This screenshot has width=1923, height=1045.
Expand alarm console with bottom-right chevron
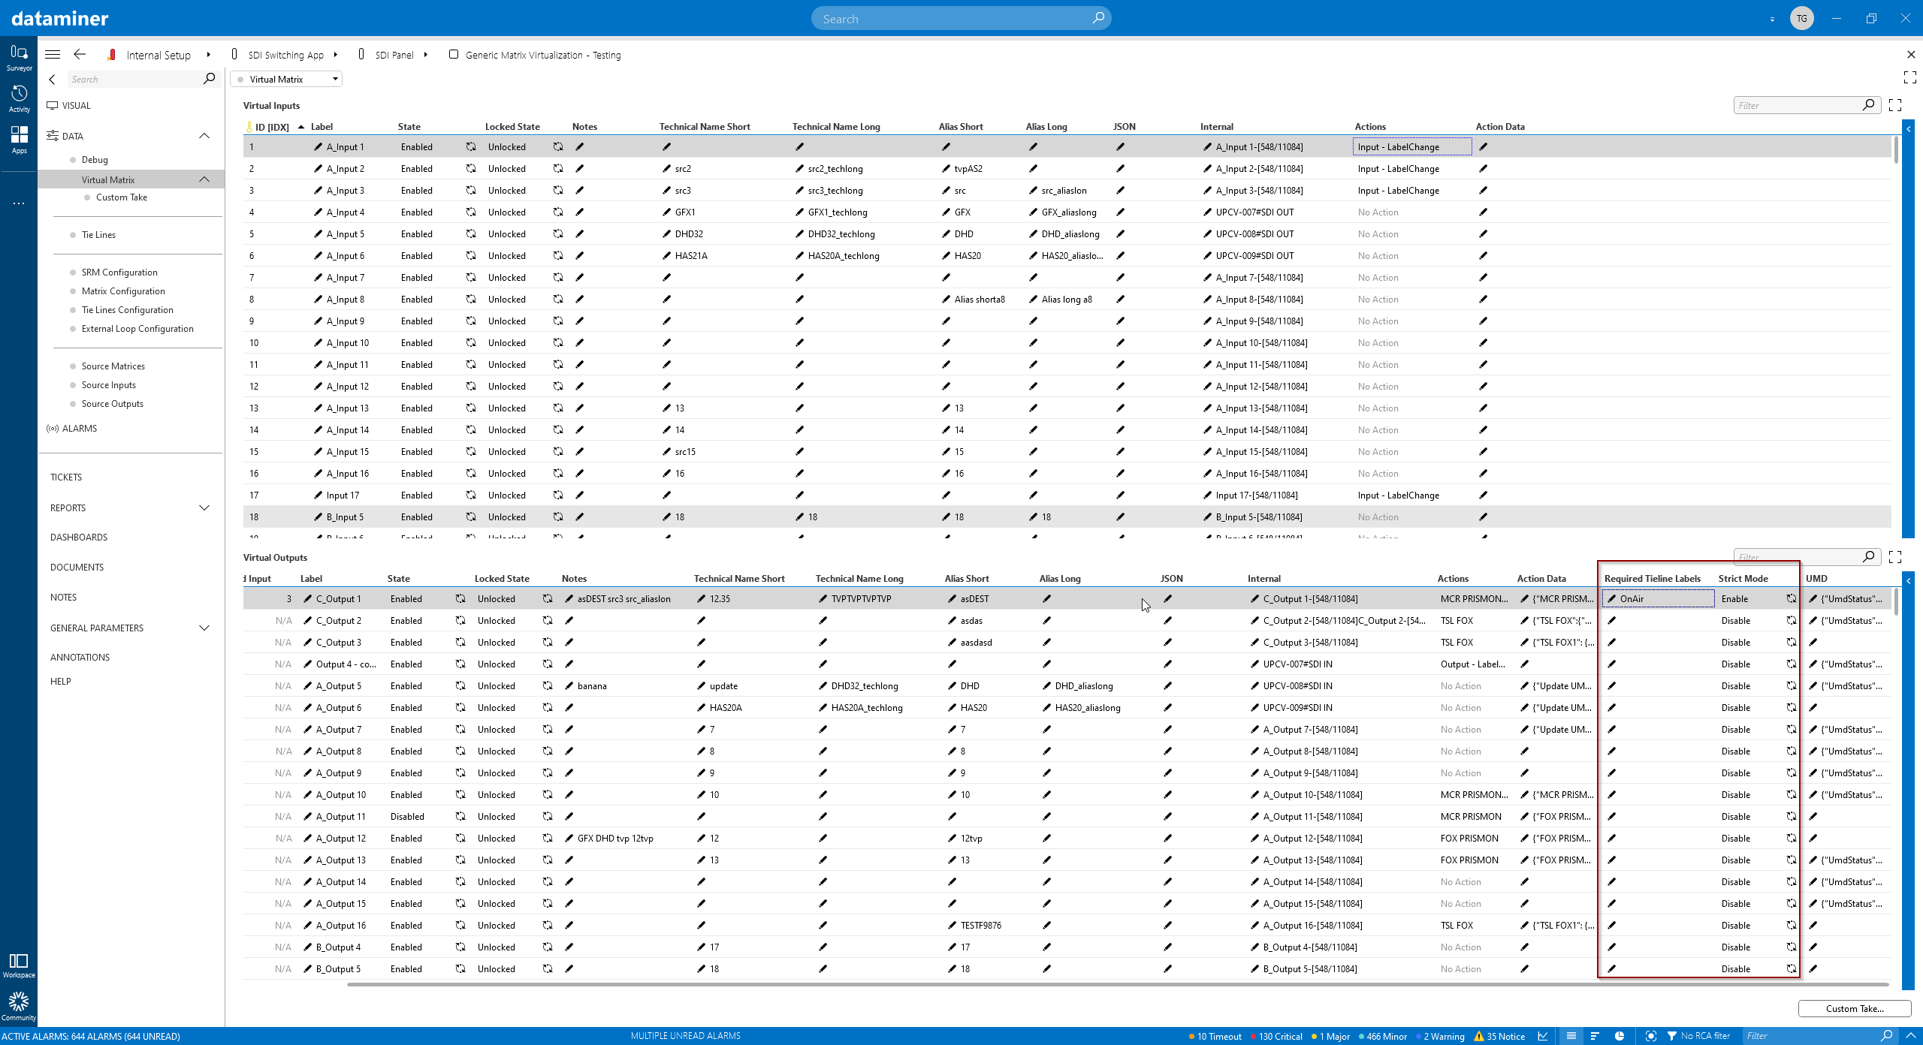coord(1911,1036)
